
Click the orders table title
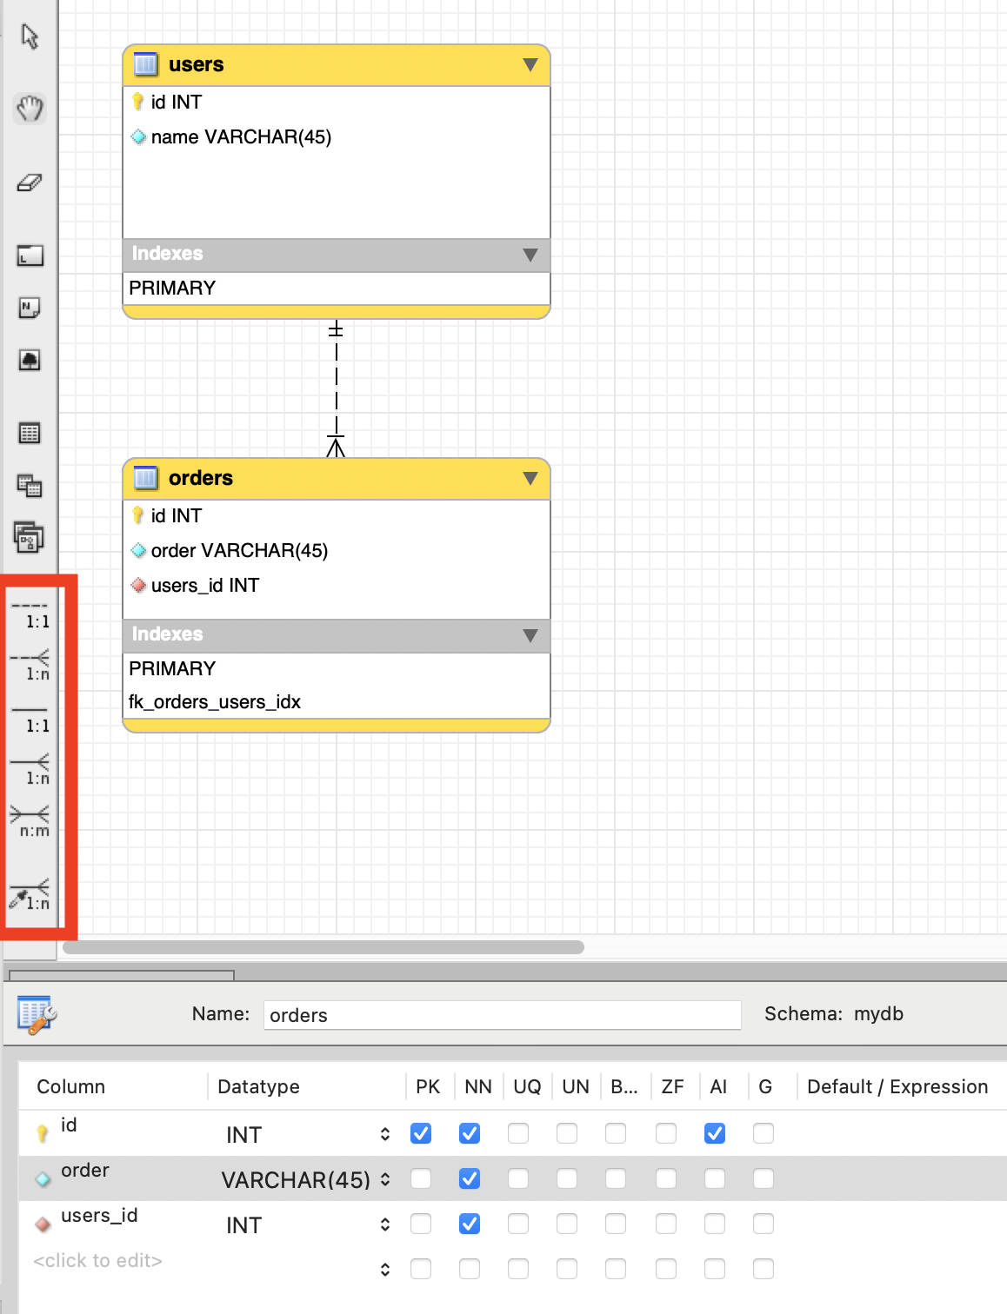click(201, 478)
